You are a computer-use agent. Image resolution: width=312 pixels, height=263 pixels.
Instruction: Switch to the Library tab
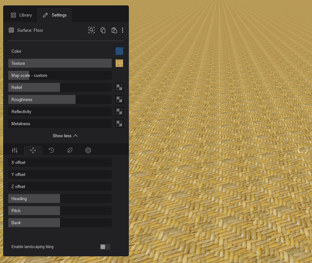22,15
